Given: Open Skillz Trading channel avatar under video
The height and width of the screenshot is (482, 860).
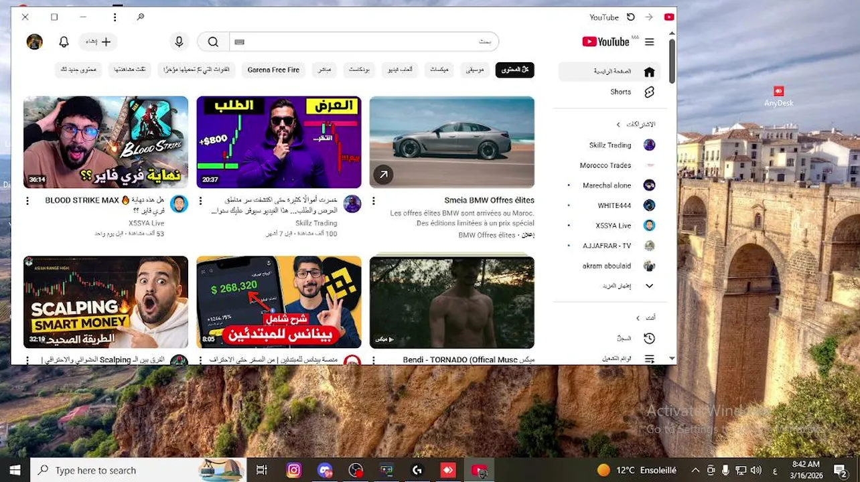Looking at the screenshot, I should coord(352,204).
